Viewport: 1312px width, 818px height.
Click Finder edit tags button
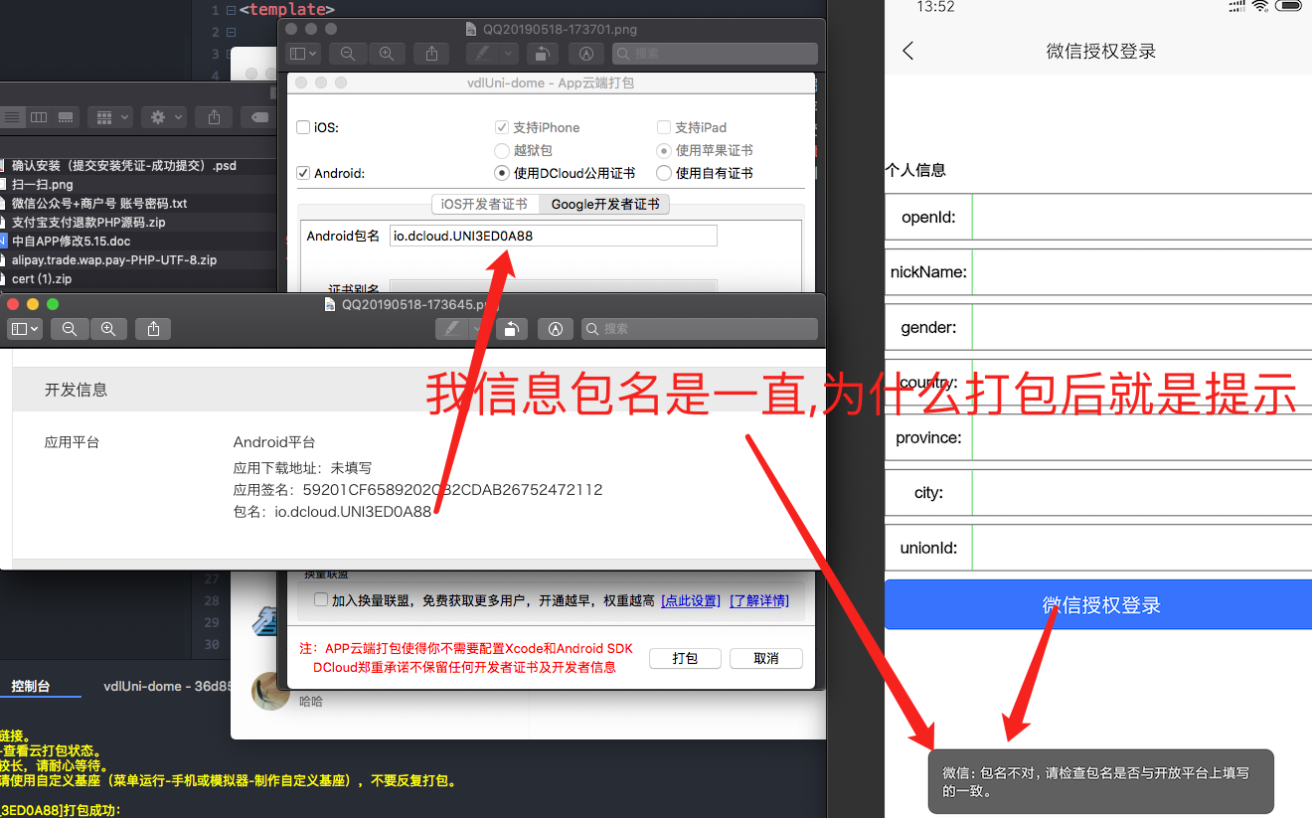pyautogui.click(x=258, y=117)
